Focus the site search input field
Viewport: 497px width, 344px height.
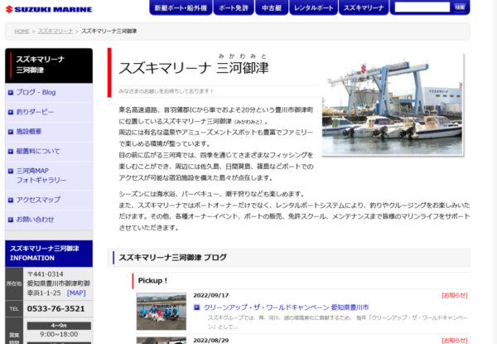click(422, 7)
